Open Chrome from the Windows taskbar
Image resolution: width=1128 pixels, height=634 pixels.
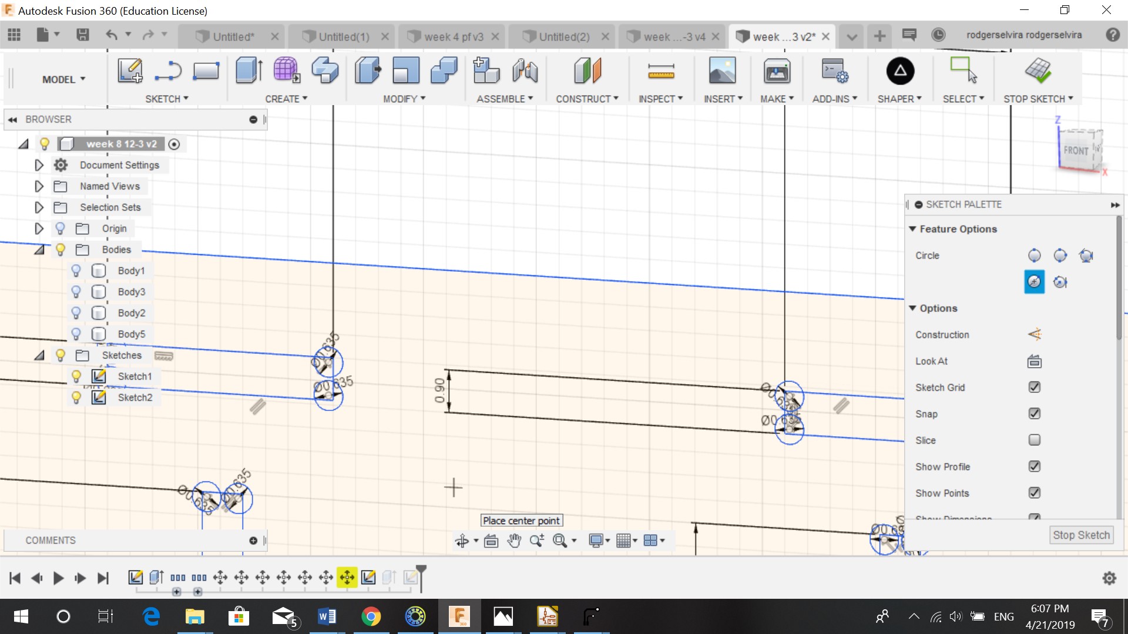coord(371,616)
